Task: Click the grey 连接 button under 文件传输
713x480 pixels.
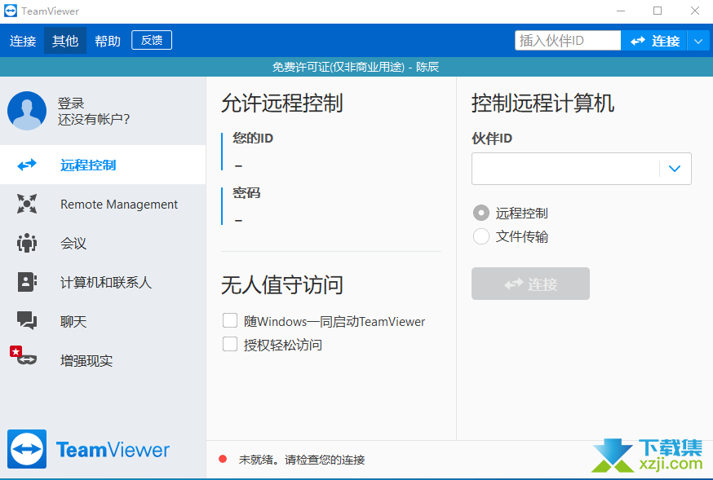Action: [530, 284]
